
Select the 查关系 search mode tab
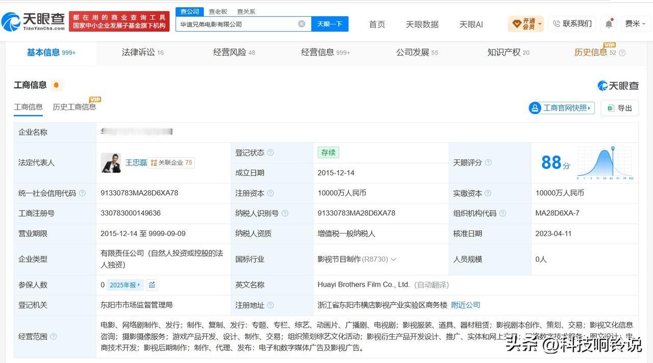pos(246,11)
